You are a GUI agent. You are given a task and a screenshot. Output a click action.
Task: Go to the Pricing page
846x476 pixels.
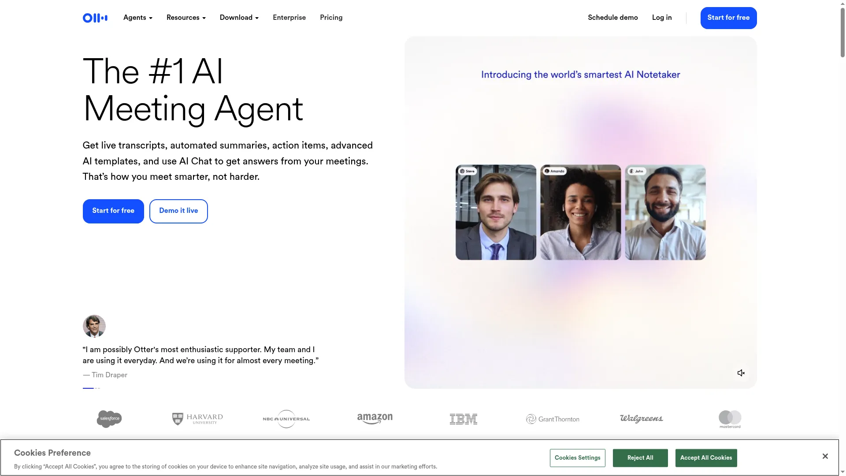click(x=331, y=18)
